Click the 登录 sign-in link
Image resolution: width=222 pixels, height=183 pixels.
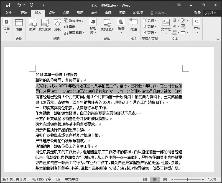coord(197,13)
